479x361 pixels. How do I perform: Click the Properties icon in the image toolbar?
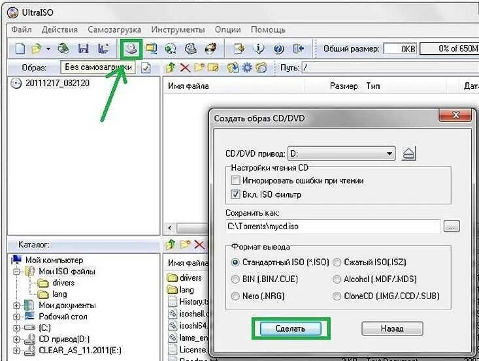pyautogui.click(x=233, y=67)
